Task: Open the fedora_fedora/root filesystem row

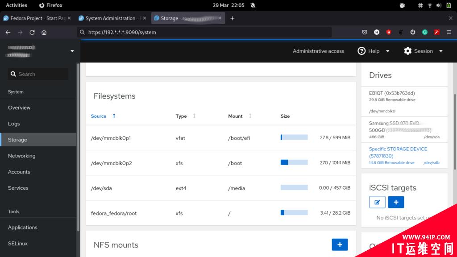Action: 220,213
